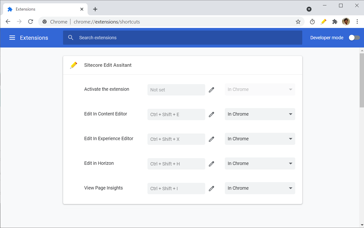Click the Ctrl + Shift + E shortcut field
The height and width of the screenshot is (228, 364).
click(176, 114)
